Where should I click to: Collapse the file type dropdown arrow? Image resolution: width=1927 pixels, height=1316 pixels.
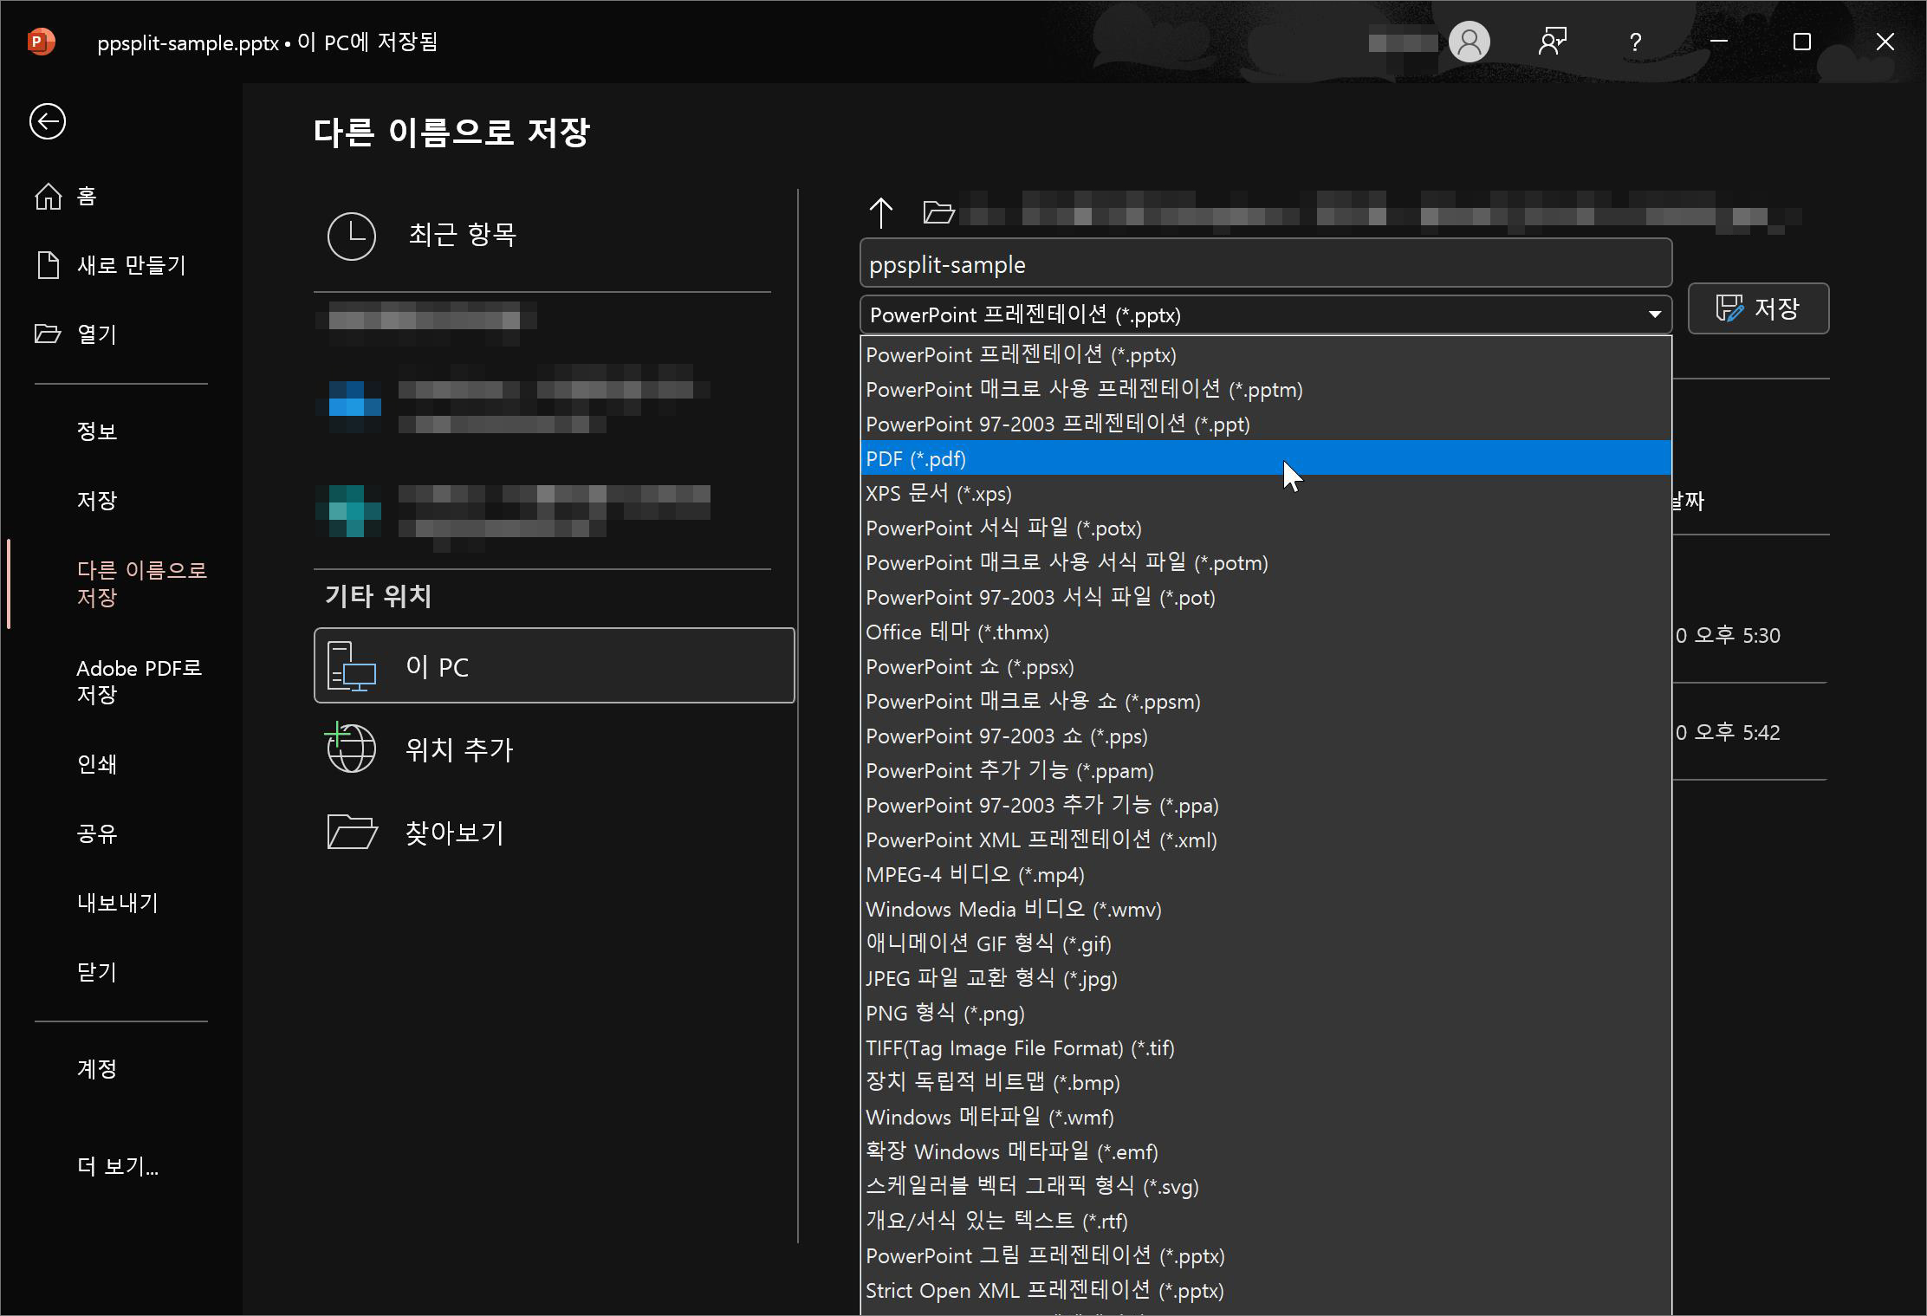1654,314
